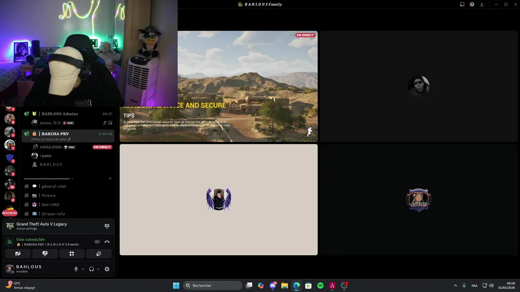Turn on camera in voice panel
The height and width of the screenshot is (292, 520).
(18, 253)
